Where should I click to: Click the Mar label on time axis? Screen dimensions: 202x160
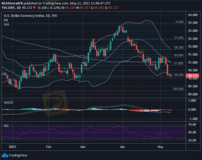[x=84, y=145]
